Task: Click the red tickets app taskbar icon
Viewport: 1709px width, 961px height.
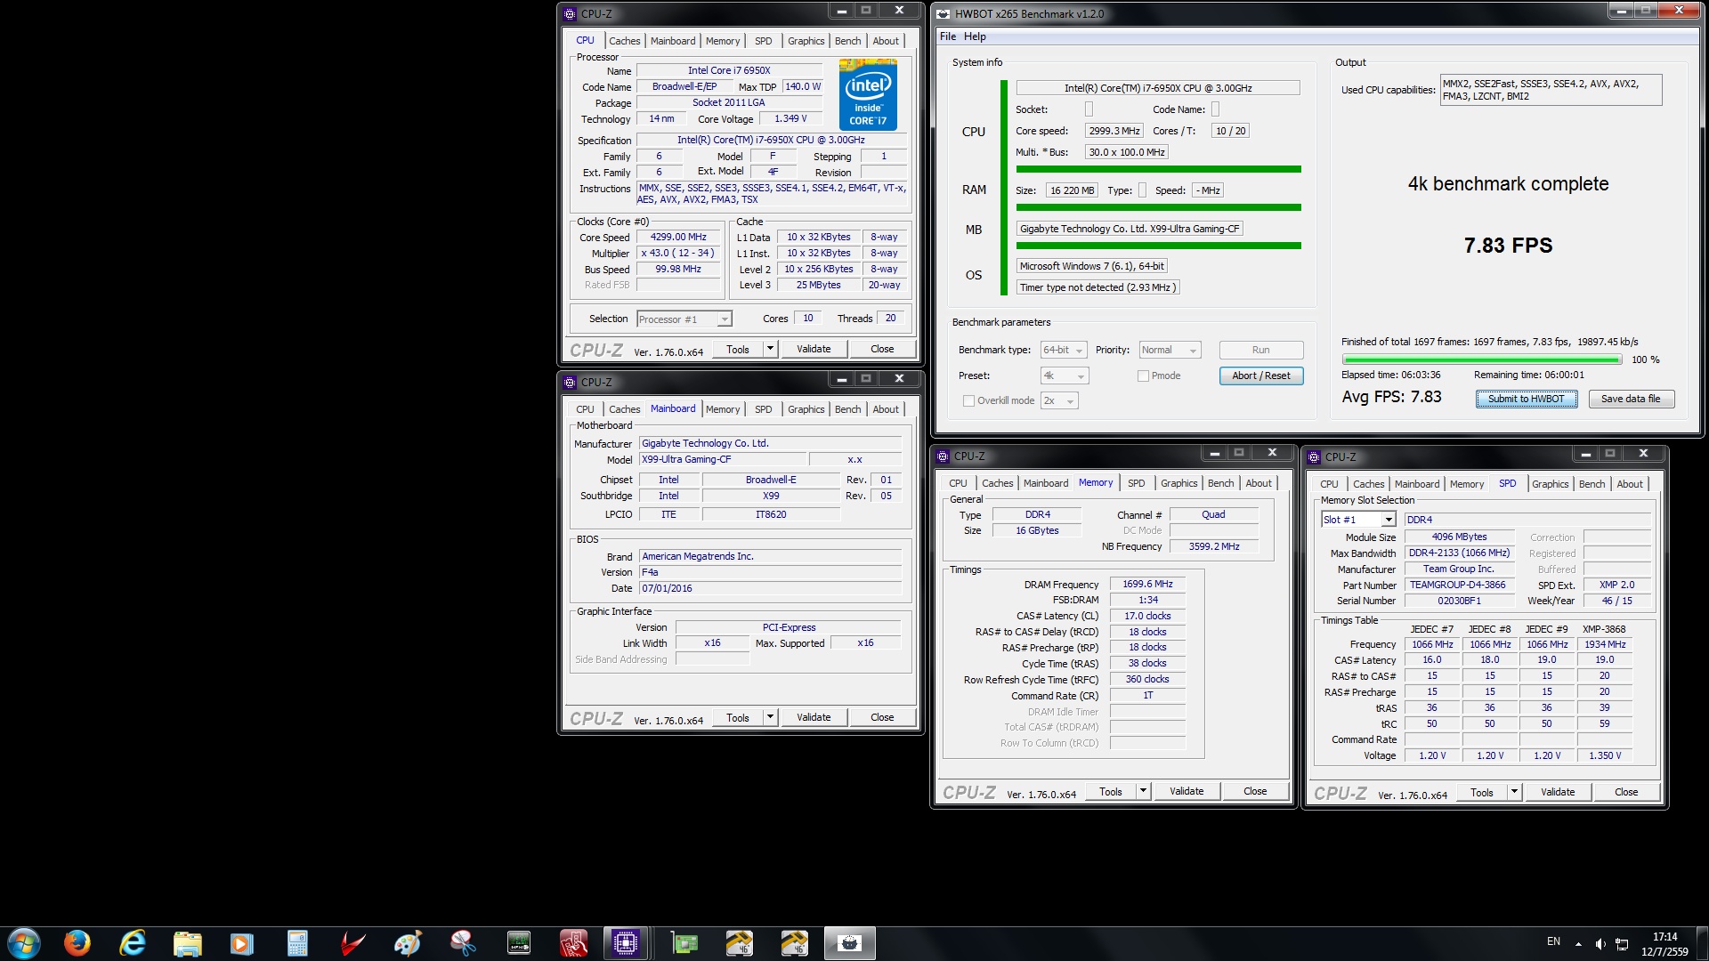Action: [x=573, y=943]
